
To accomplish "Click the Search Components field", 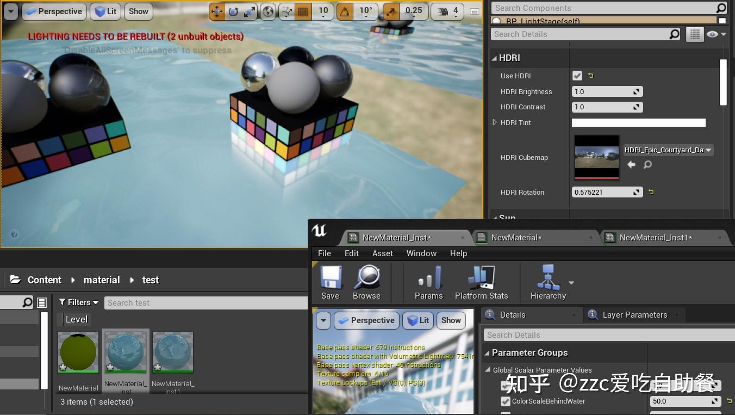I will click(609, 8).
